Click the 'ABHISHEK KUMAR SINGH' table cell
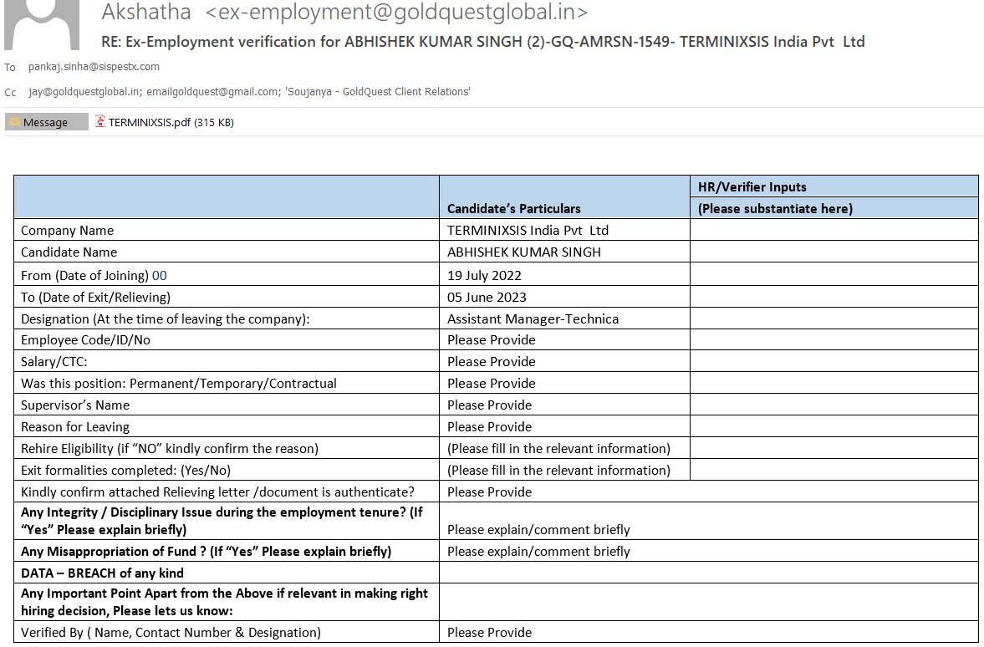Image resolution: width=984 pixels, height=647 pixels. [564, 252]
